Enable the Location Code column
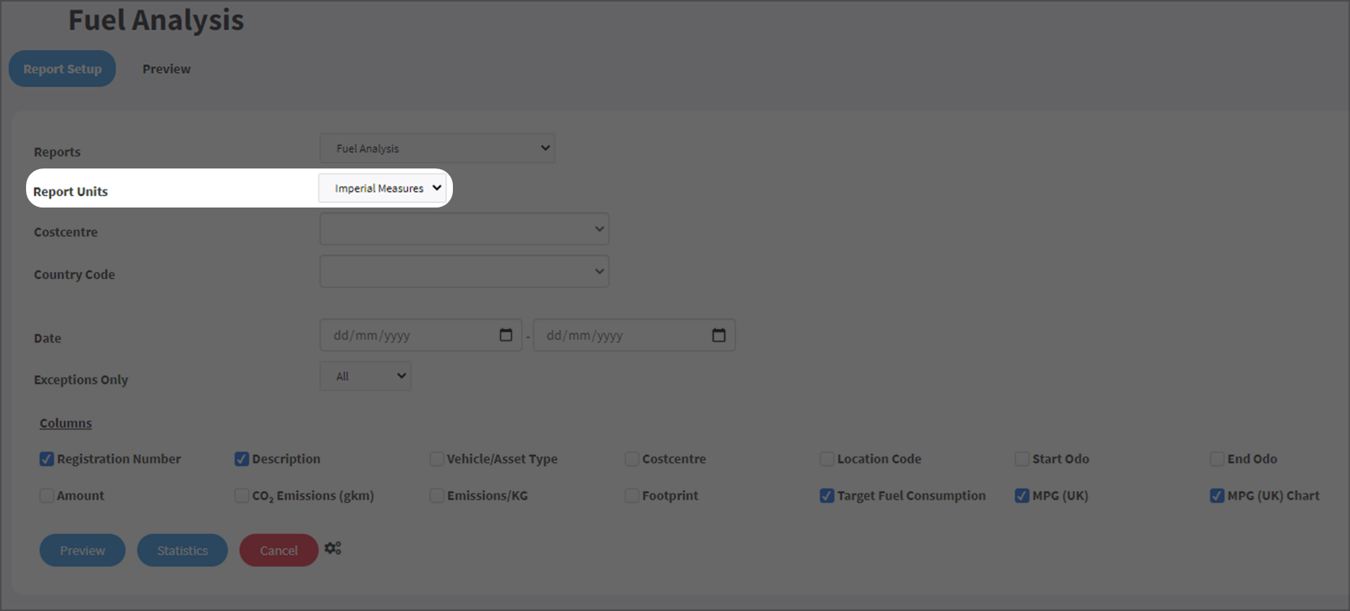 point(827,459)
